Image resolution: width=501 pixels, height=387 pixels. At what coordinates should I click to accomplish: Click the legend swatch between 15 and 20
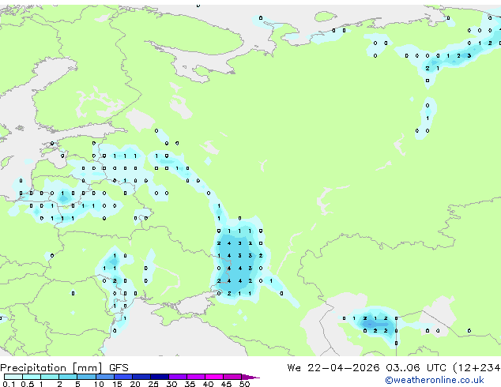tap(123, 377)
